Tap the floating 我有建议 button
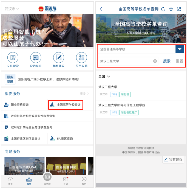The width and height of the screenshot is (188, 189). (x=173, y=159)
